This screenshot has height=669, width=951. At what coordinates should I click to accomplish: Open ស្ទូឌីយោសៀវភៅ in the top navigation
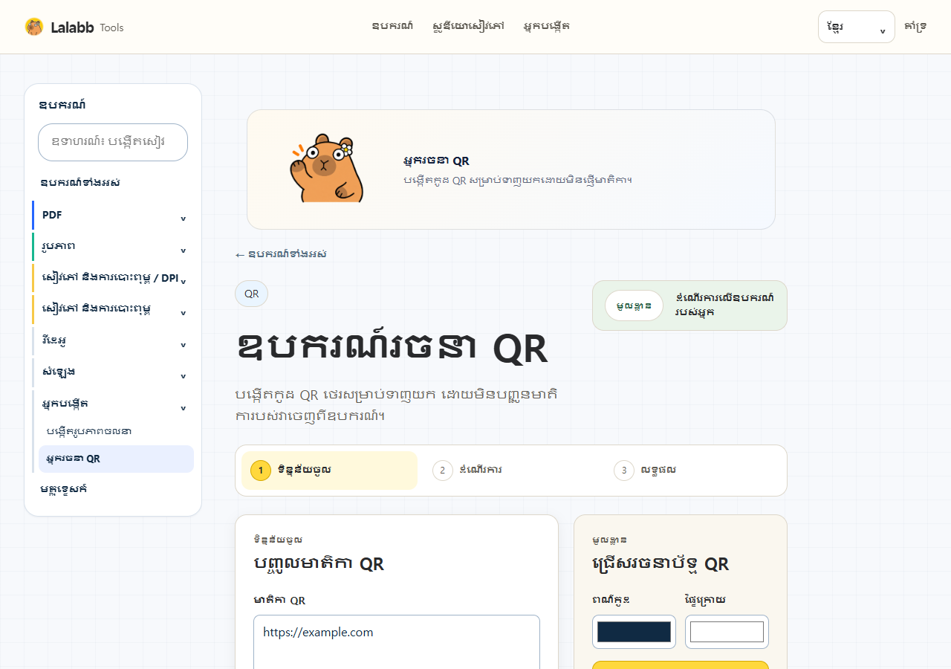point(468,26)
